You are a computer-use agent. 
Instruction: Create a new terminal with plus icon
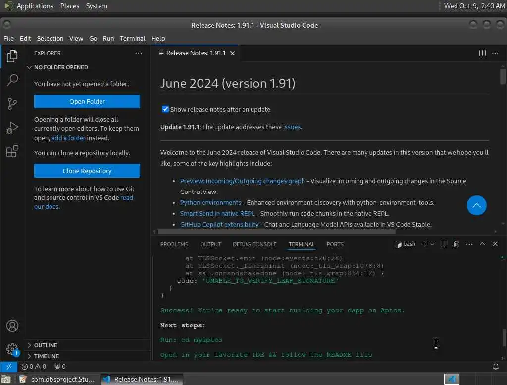tap(424, 244)
